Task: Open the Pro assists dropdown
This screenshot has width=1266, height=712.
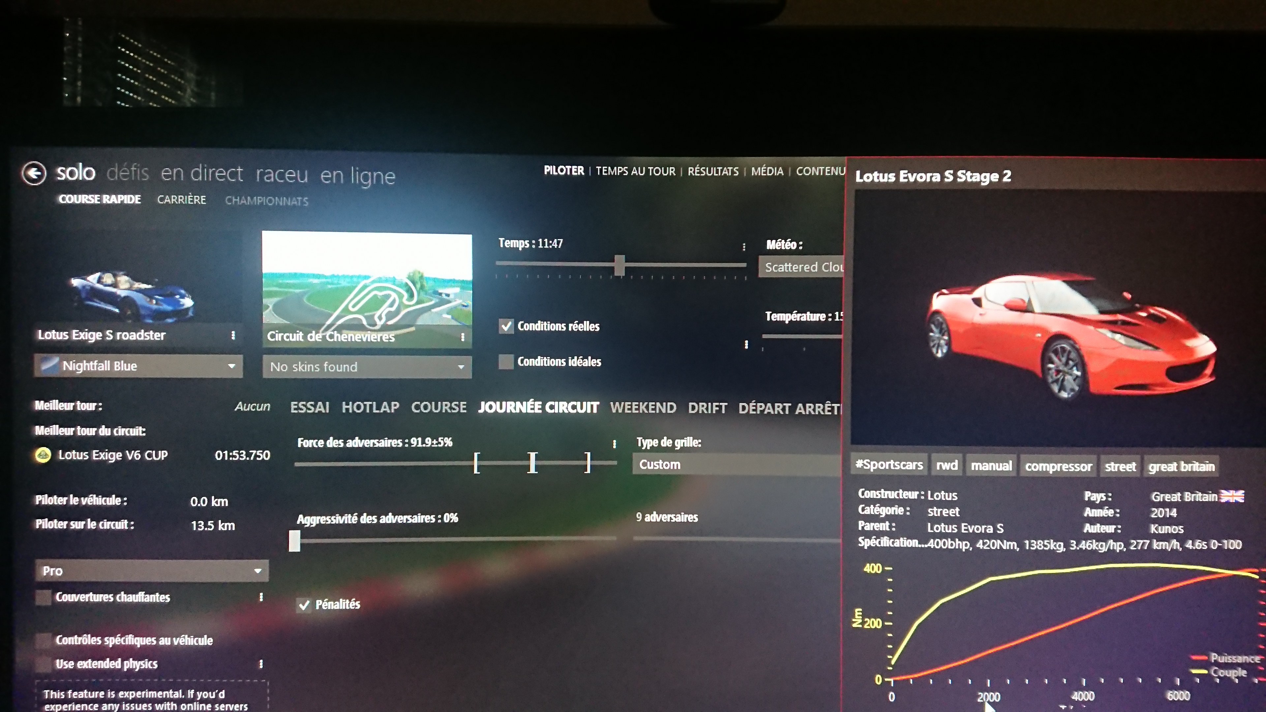Action: (152, 571)
